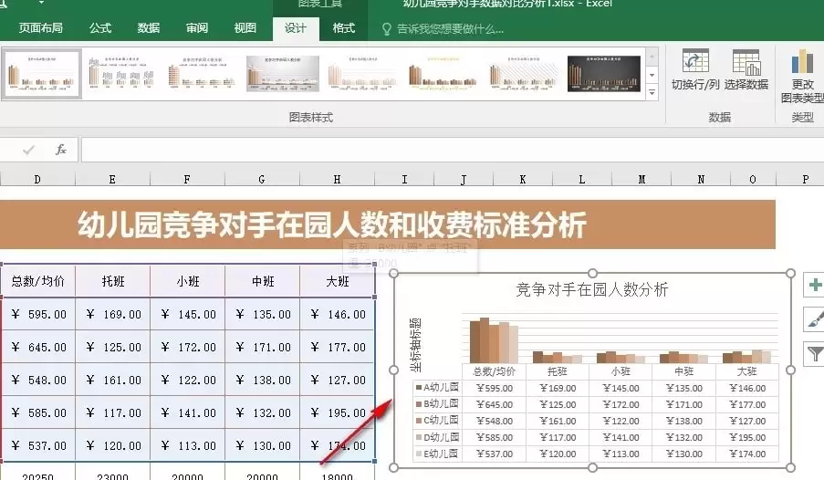Open the Chart Elements plus button

[x=815, y=285]
